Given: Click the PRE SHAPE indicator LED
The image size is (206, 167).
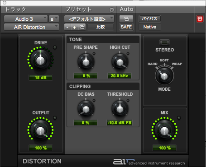Looking at the screenshot, I should (x=94, y=53).
